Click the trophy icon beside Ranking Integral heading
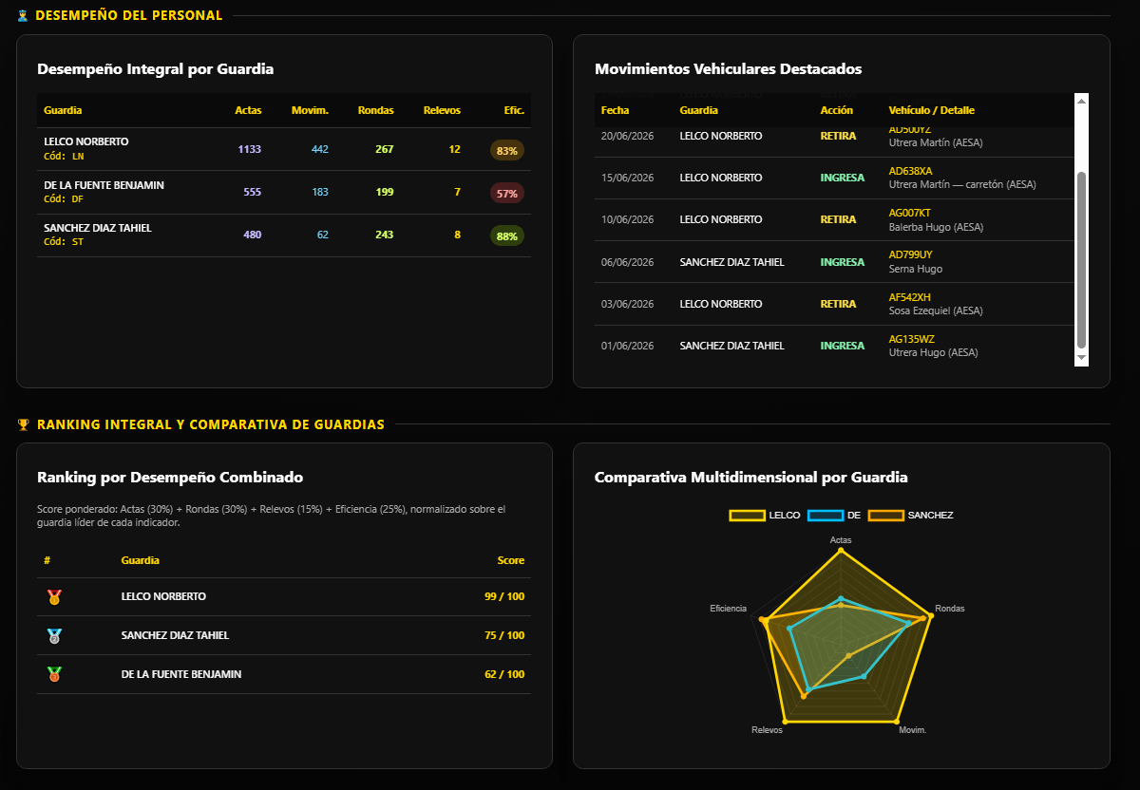The width and height of the screenshot is (1140, 790). point(24,424)
